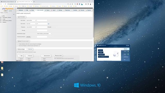Select 'New' in the database tree
Screen dimensions: 165x93
tap(4, 16)
